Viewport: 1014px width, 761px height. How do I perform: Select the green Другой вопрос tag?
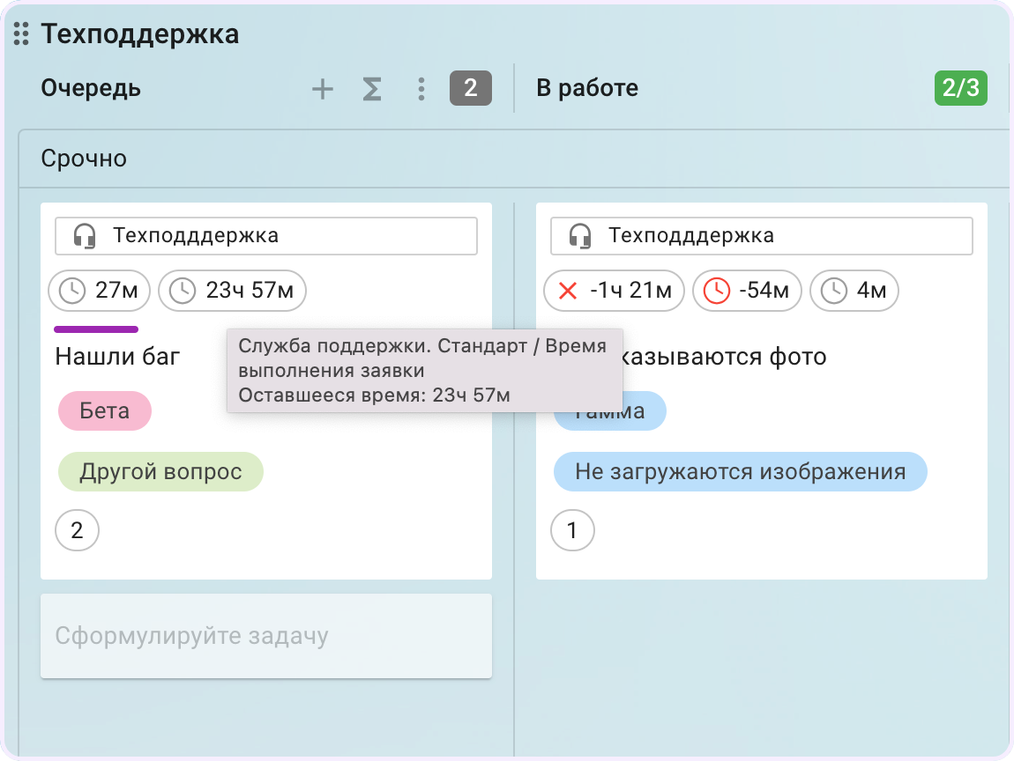(161, 471)
